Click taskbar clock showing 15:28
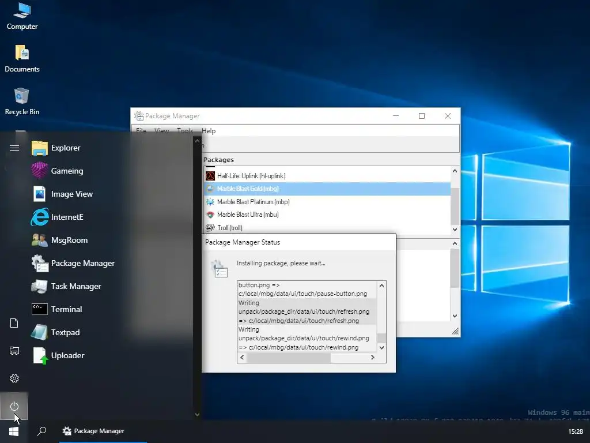The width and height of the screenshot is (590, 443). (x=576, y=431)
